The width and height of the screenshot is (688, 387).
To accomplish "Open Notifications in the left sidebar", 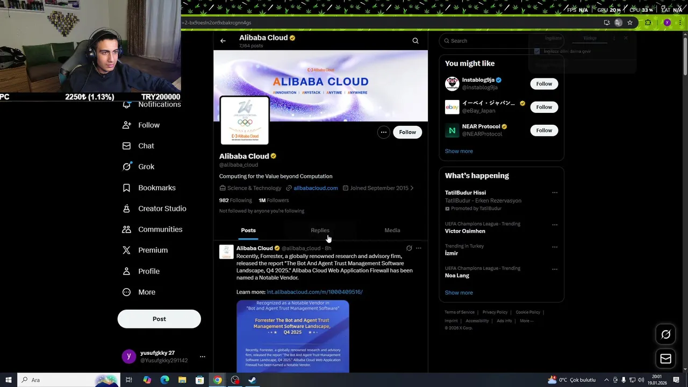I will 153,104.
